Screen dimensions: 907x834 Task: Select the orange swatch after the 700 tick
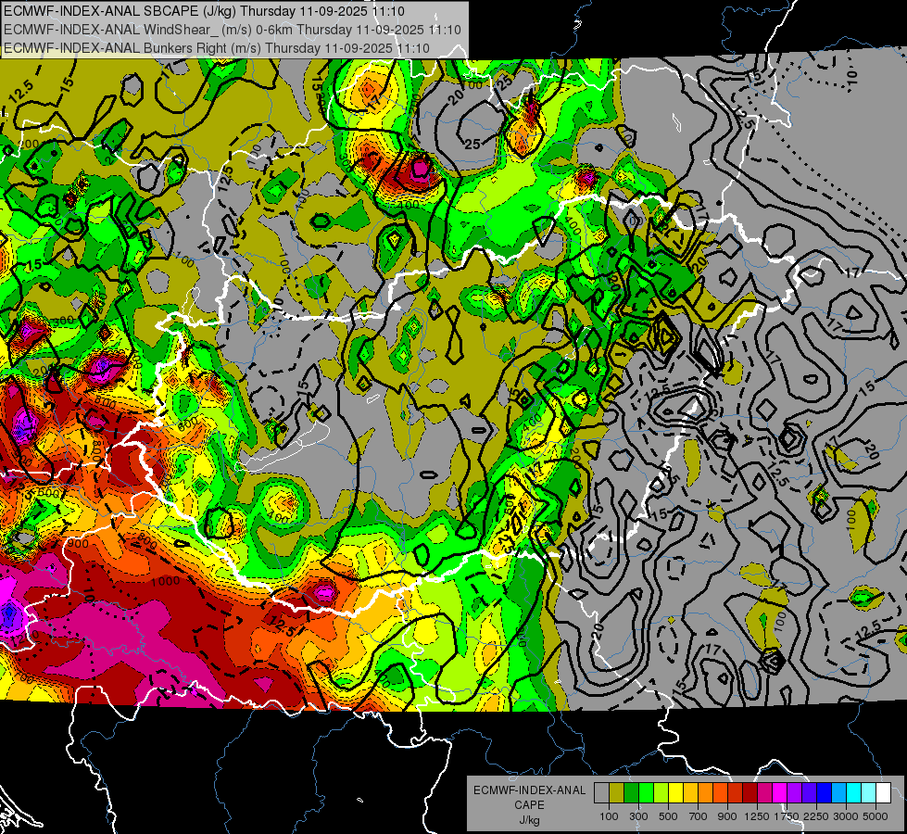pyautogui.click(x=705, y=793)
